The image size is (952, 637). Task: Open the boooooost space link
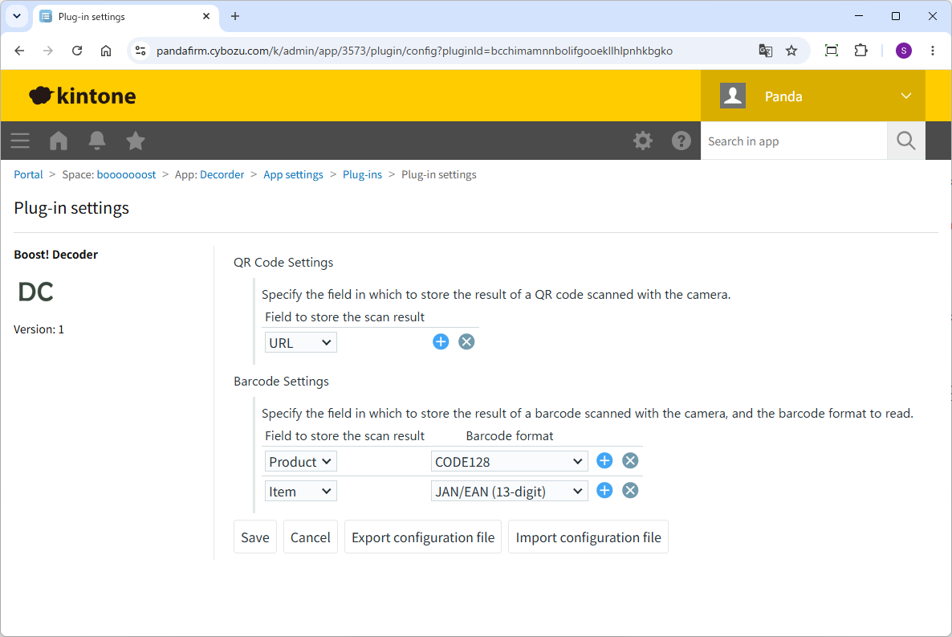coord(126,174)
